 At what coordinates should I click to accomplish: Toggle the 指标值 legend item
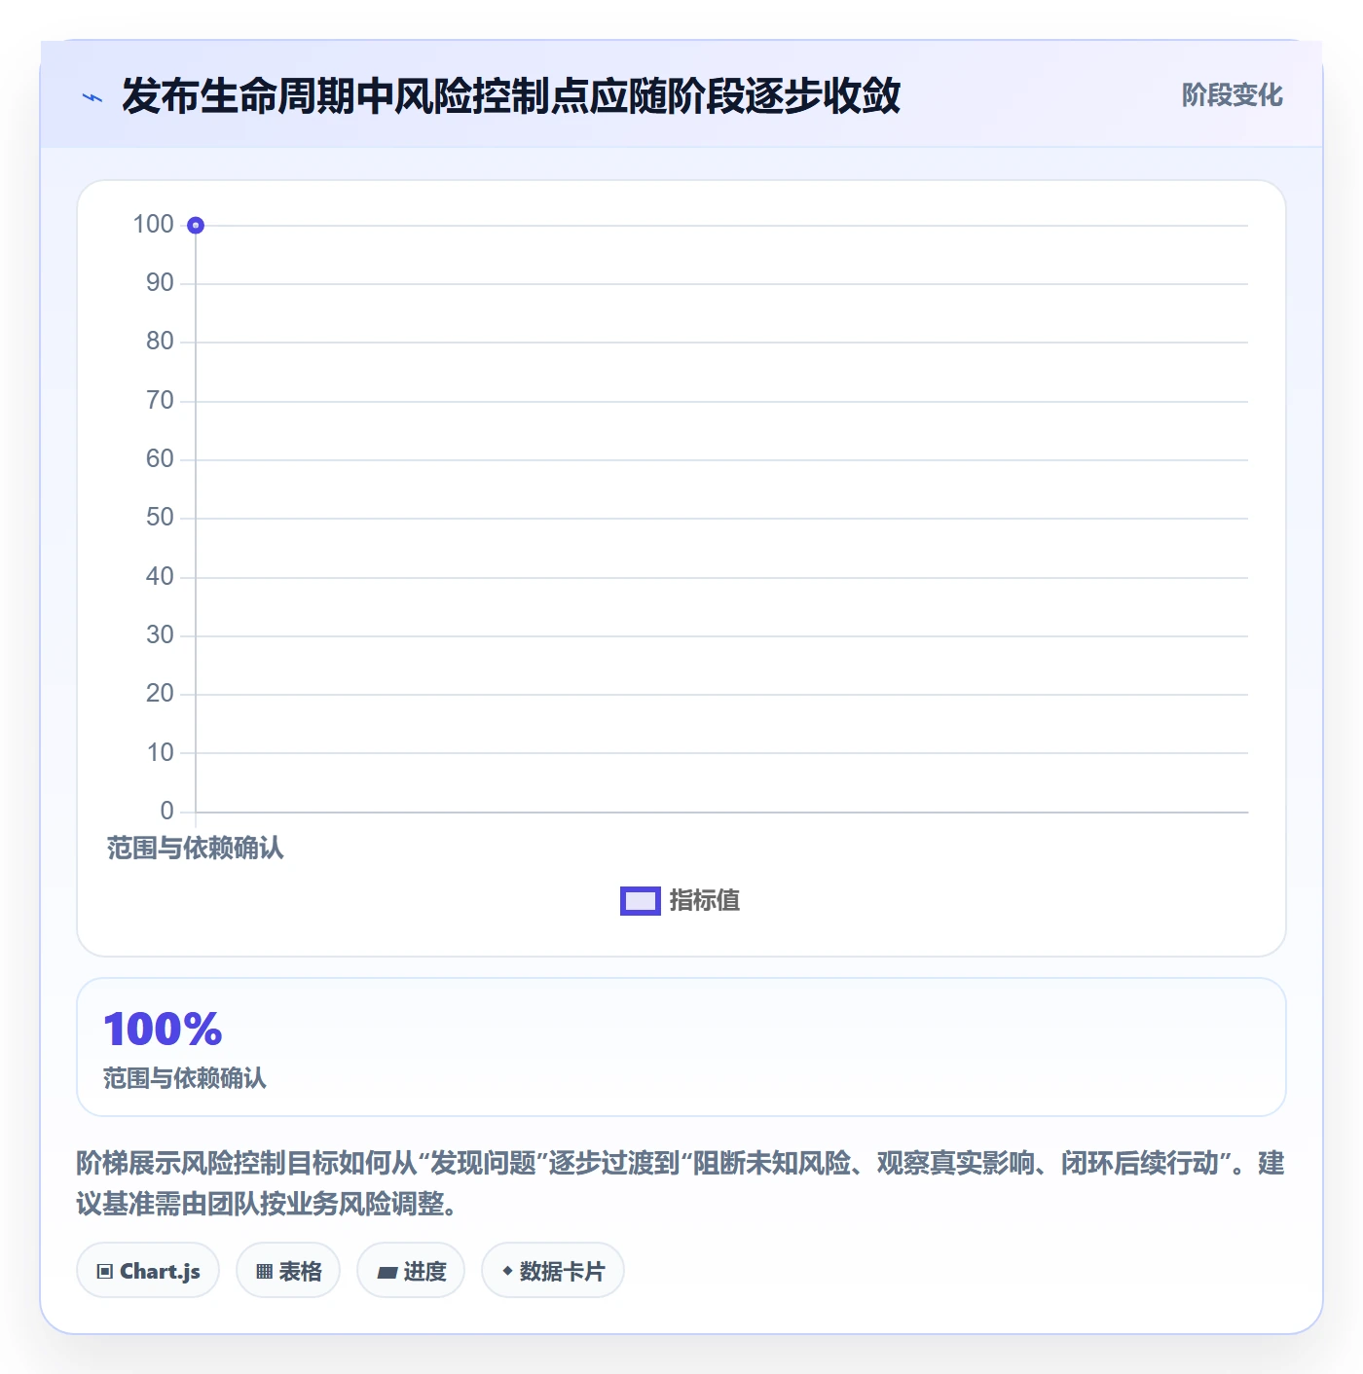(x=681, y=901)
